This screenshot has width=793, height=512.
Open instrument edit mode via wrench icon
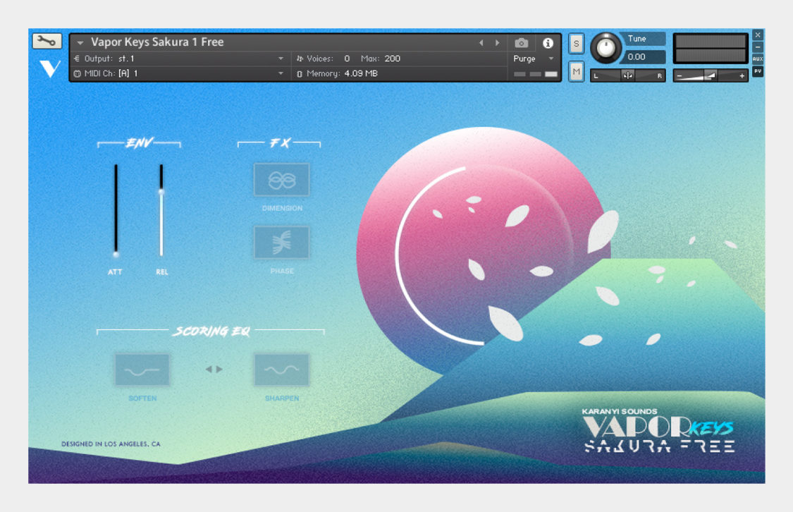tap(47, 42)
